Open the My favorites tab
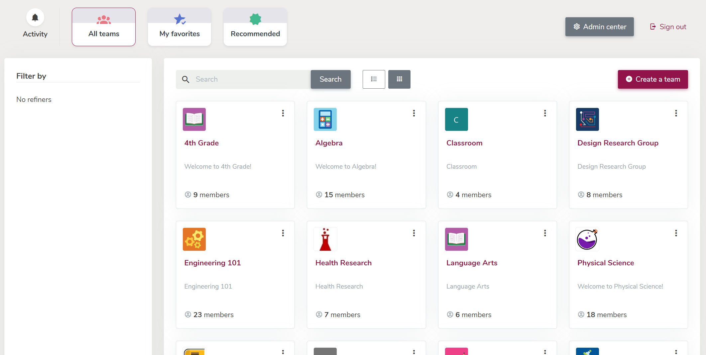This screenshot has width=706, height=355. (x=179, y=27)
